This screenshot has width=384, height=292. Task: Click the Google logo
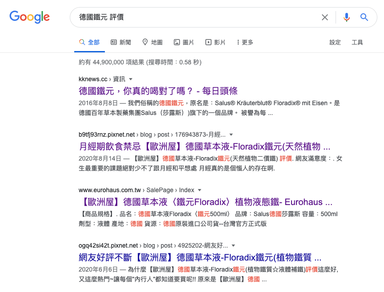pyautogui.click(x=29, y=17)
